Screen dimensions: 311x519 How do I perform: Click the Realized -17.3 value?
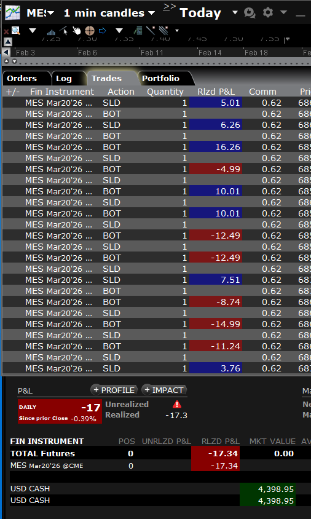(176, 415)
